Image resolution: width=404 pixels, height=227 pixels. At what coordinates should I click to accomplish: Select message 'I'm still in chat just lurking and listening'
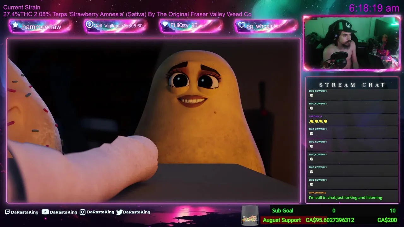coord(345,198)
